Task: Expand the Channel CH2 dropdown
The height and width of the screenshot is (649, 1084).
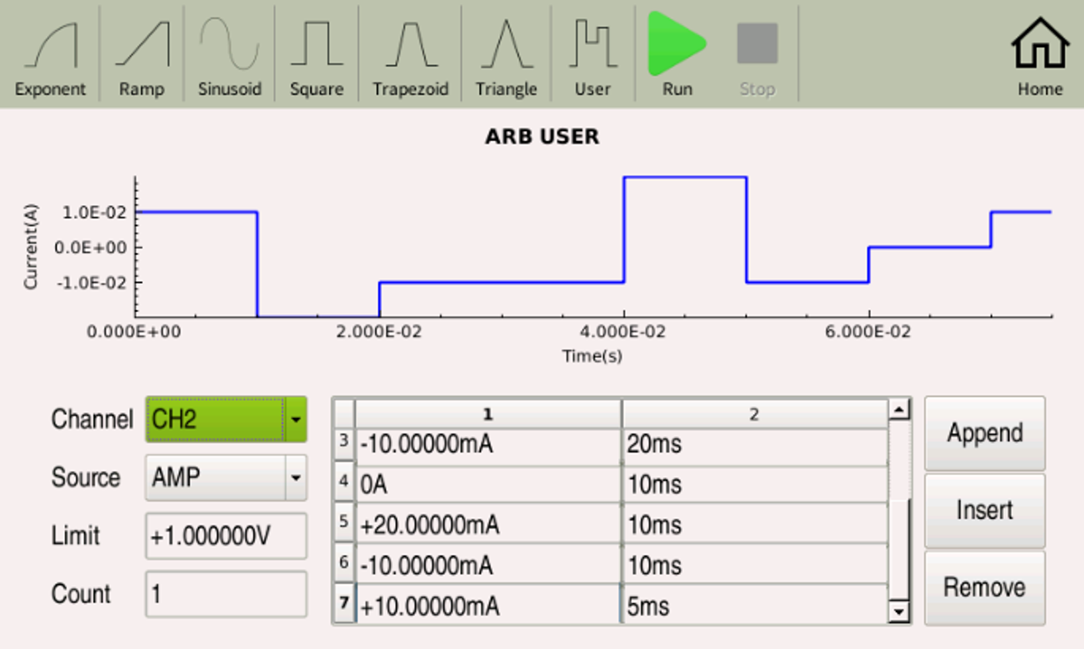Action: coord(295,419)
